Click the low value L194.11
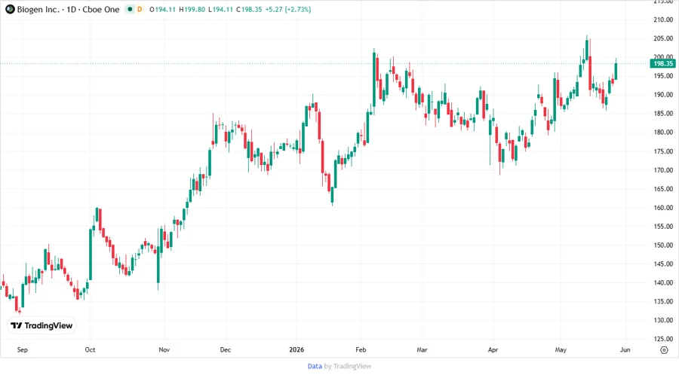Screen dimensions: 679x375 pos(221,9)
